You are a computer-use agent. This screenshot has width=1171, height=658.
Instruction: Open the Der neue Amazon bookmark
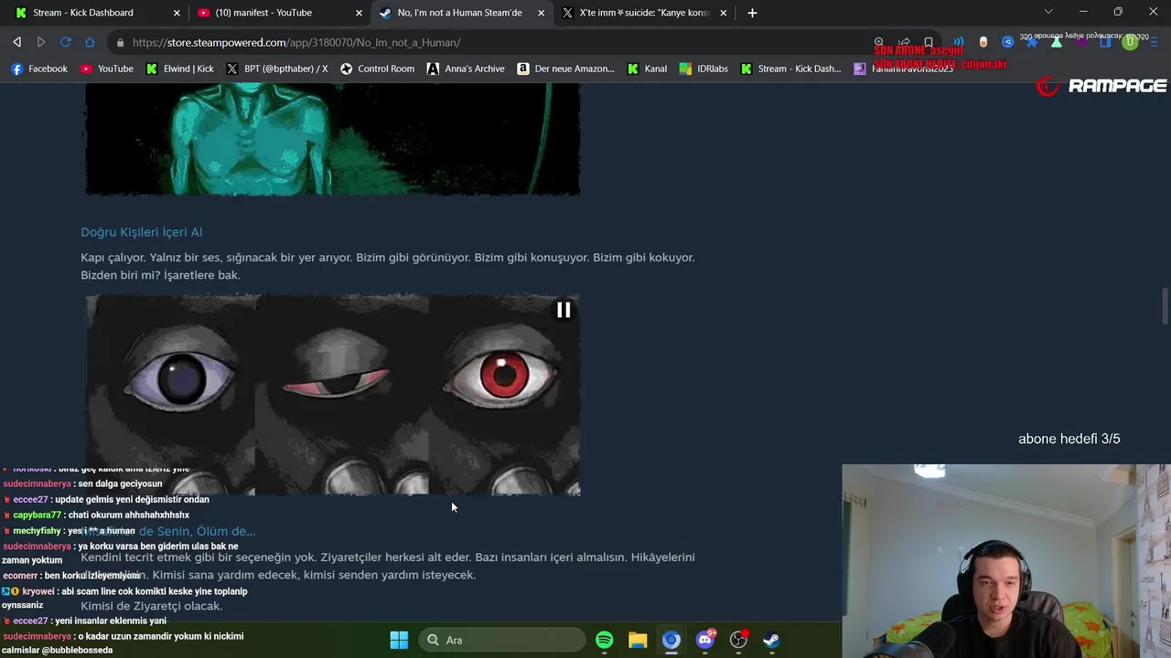coord(565,69)
